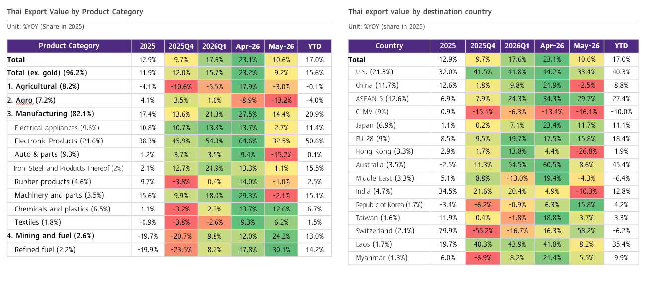Image resolution: width=647 pixels, height=281 pixels.
Task: Select Australia Apr-26 cell 60.5%
Action: click(x=552, y=165)
